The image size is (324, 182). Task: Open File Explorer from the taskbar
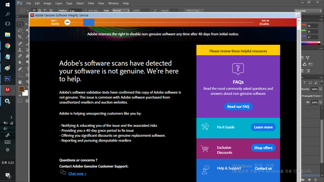8,35
